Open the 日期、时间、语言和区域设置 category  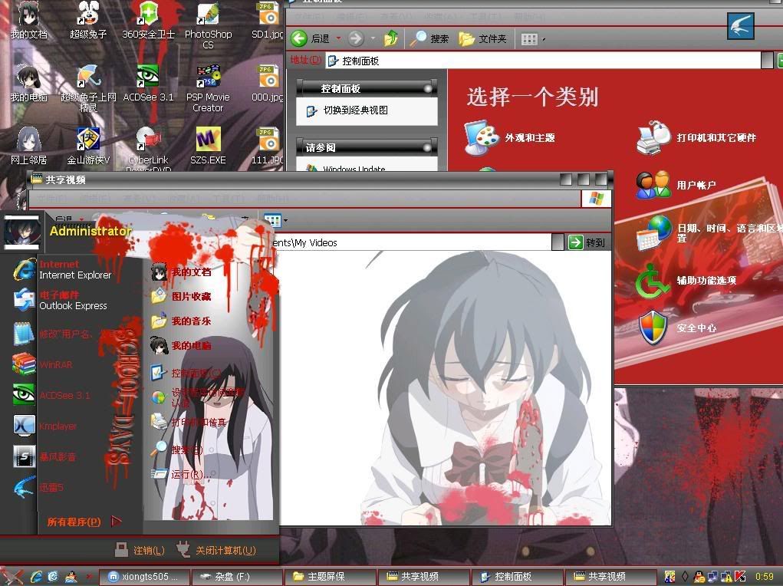pos(708,233)
